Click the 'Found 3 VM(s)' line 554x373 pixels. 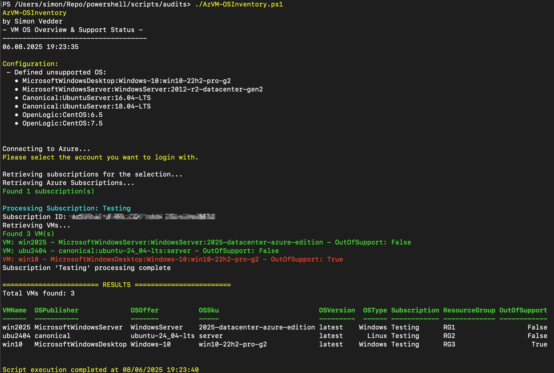click(x=28, y=234)
